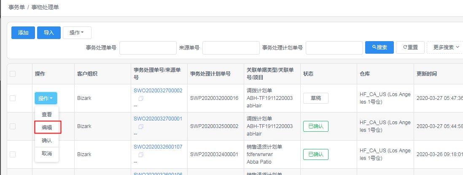The width and height of the screenshot is (463, 175).
Task: Select the SWO2020032600107 row checkbox
Action: 13,154
